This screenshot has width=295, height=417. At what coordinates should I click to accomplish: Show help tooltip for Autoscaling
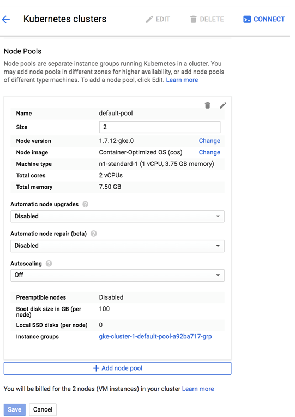click(x=49, y=264)
